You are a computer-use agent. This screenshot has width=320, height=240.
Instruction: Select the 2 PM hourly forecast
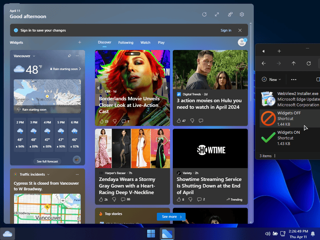20,134
